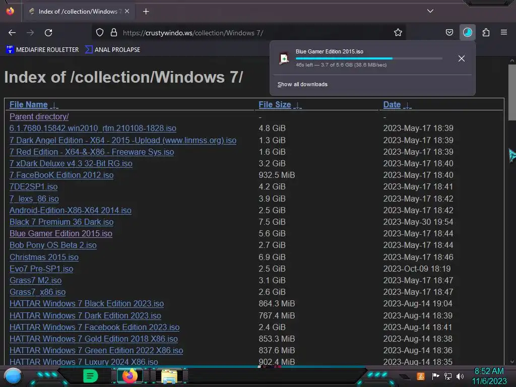
Task: Click the forward navigation arrow
Action: pos(30,33)
